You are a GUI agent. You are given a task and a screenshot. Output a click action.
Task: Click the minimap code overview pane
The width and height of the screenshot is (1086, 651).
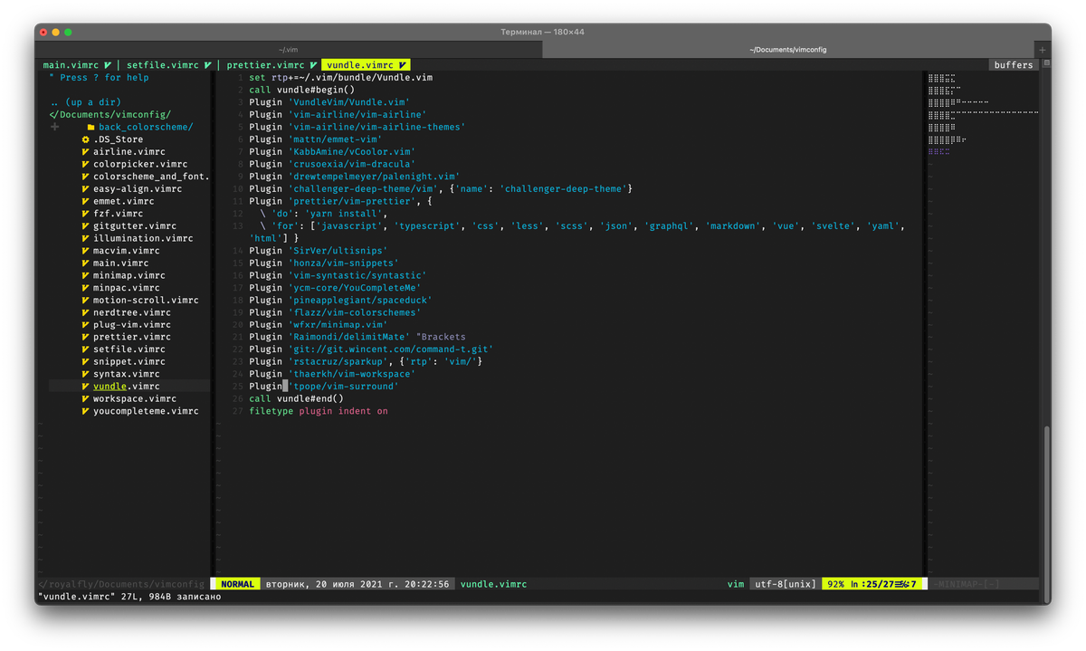pyautogui.click(x=983, y=115)
